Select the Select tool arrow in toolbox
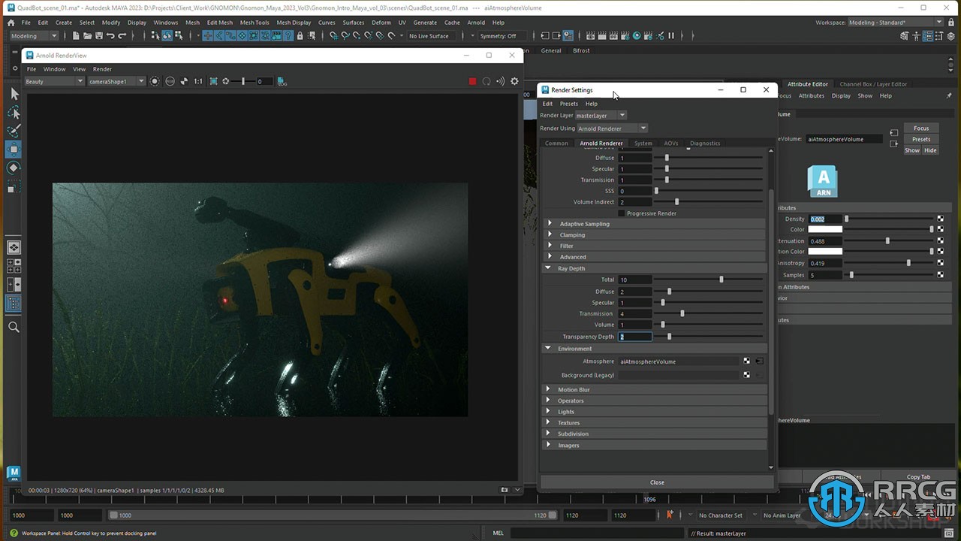 (14, 94)
